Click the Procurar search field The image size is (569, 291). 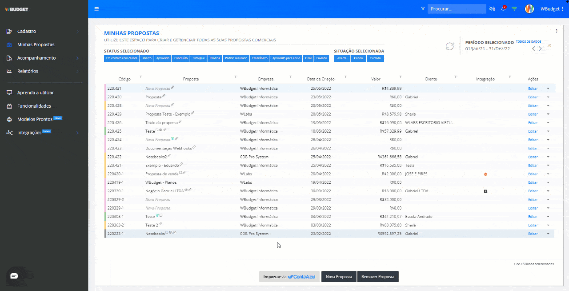click(x=457, y=9)
